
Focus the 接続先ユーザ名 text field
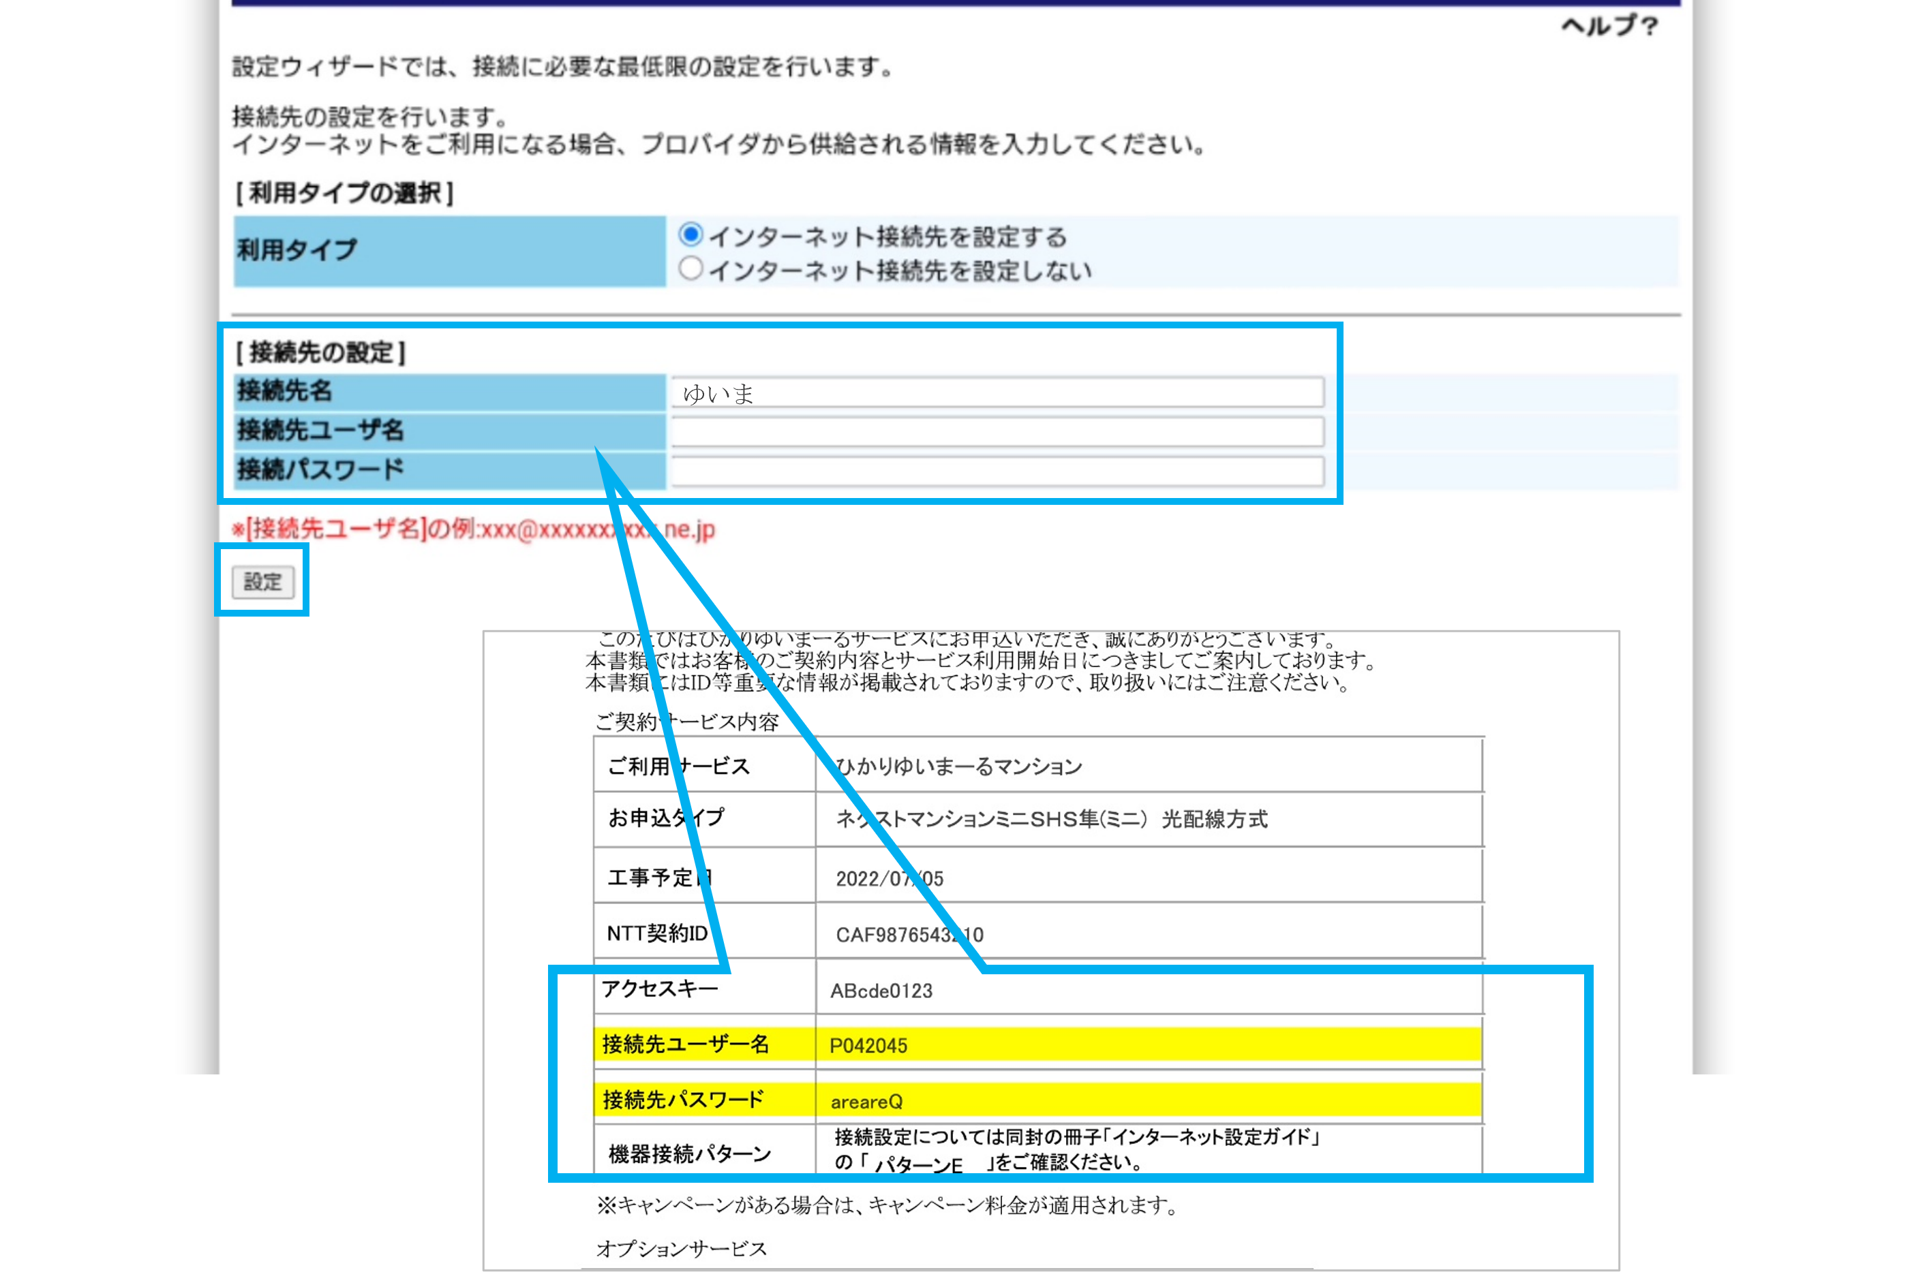(997, 431)
